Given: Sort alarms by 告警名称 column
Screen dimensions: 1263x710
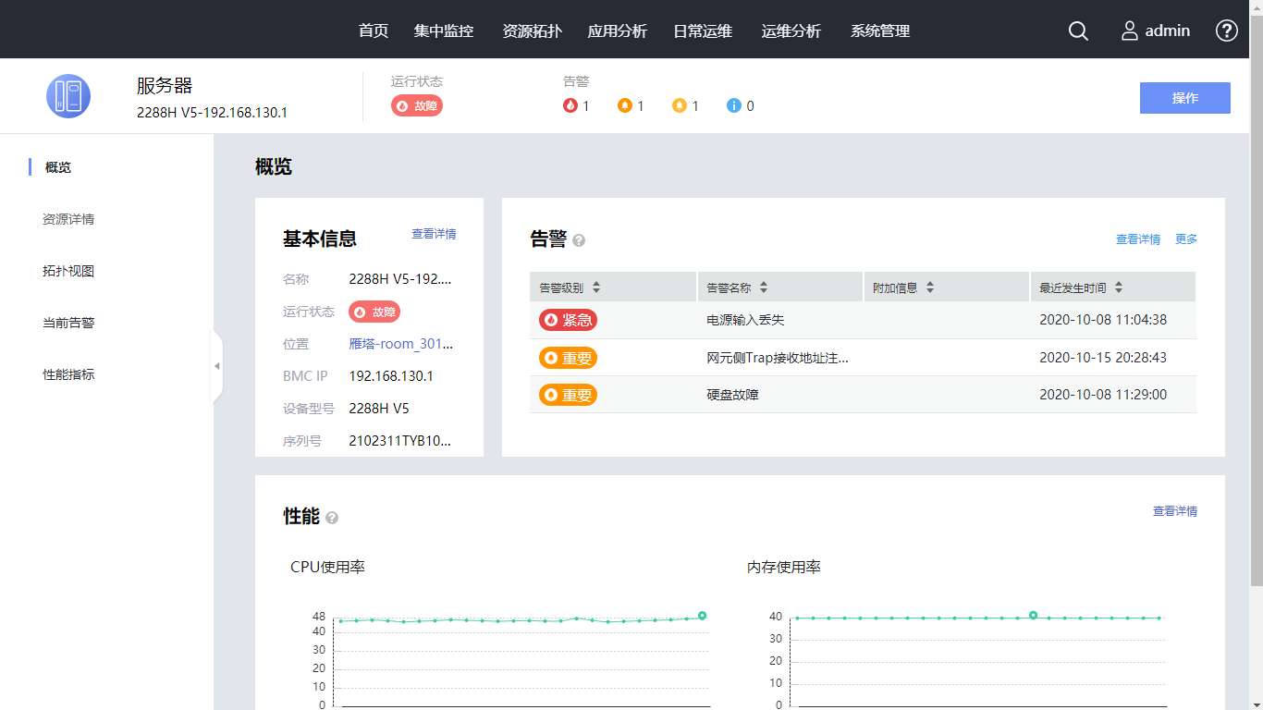Looking at the screenshot, I should (764, 288).
